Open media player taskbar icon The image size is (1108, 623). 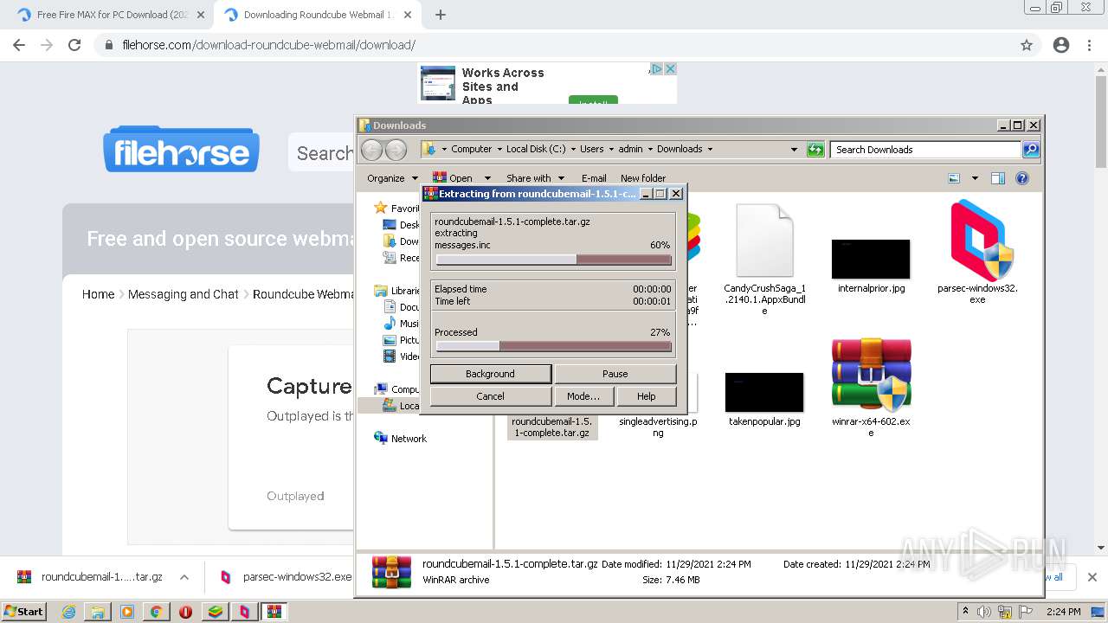pyautogui.click(x=127, y=612)
